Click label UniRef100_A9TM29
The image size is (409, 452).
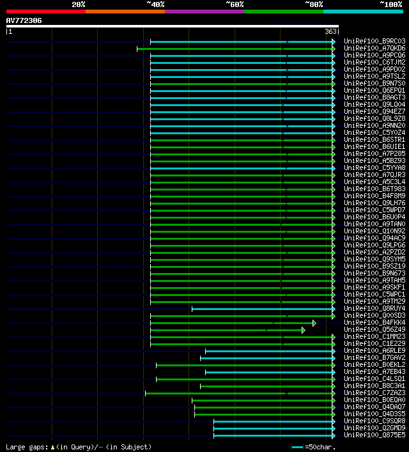pos(374,302)
